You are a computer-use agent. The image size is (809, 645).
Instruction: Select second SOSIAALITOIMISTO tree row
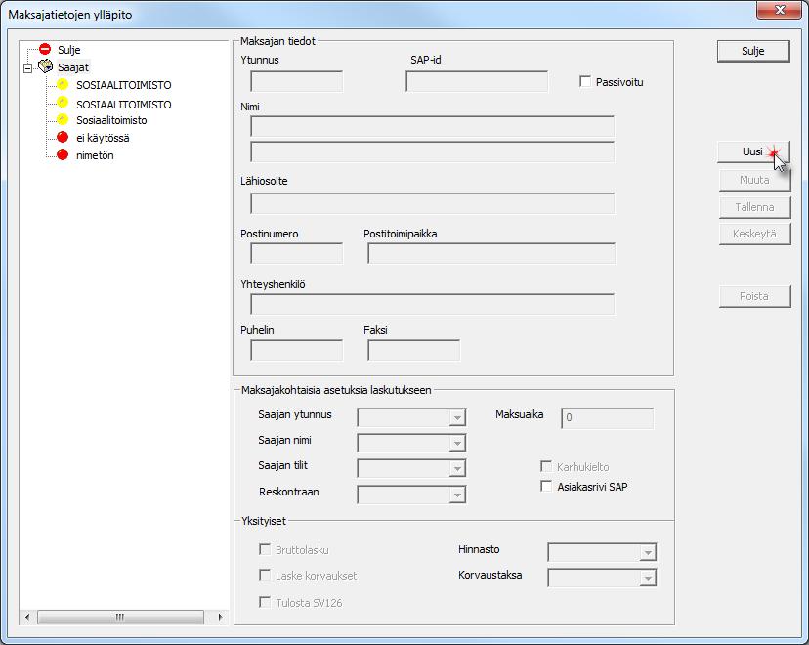[124, 105]
